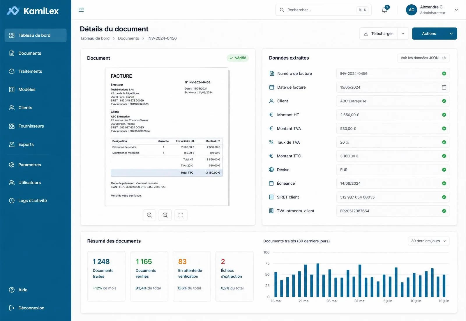Click the download icon in Télécharger button
Image resolution: width=466 pixels, height=321 pixels.
pyautogui.click(x=366, y=34)
